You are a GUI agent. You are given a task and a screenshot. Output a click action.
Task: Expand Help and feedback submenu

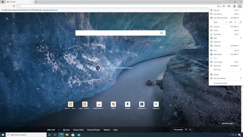tap(226, 78)
